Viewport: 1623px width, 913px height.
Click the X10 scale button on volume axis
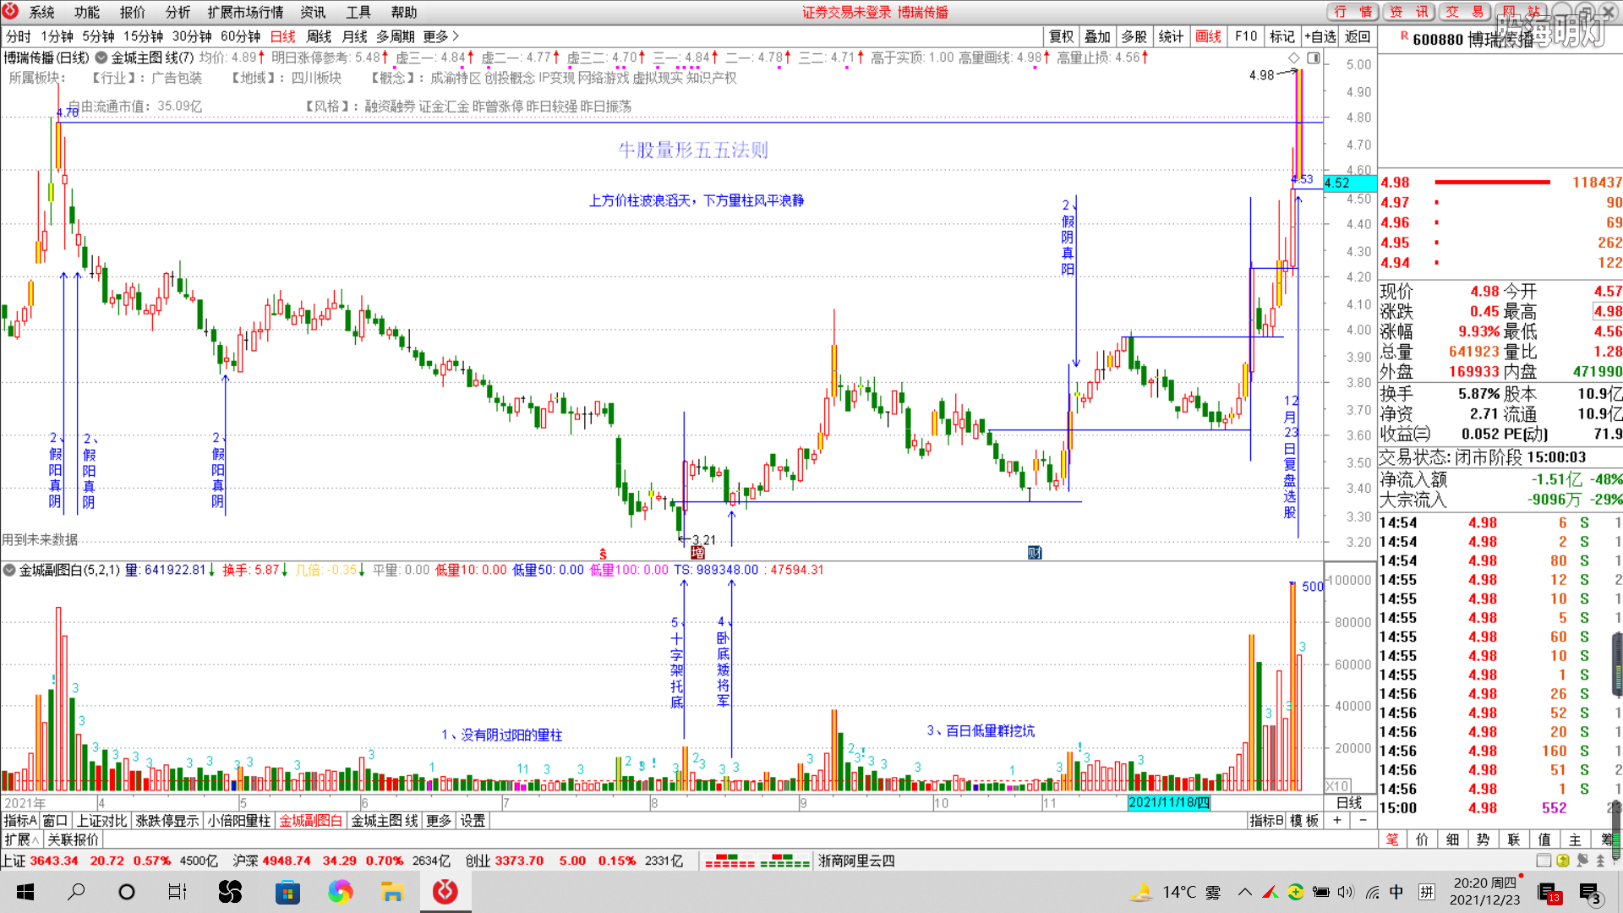click(x=1337, y=785)
